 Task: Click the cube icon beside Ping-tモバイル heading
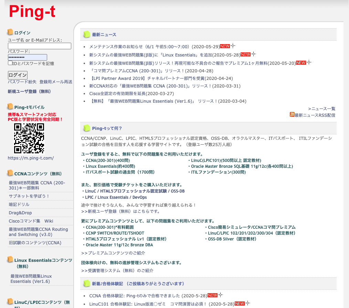point(10,106)
